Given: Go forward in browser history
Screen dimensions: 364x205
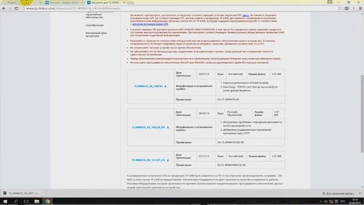Looking at the screenshot, I should (x=10, y=9).
